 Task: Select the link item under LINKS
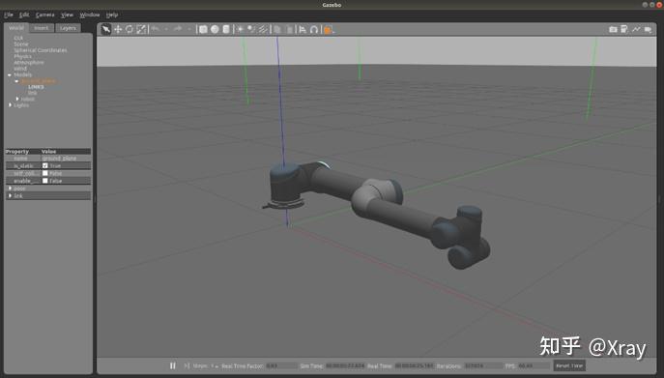coord(33,93)
